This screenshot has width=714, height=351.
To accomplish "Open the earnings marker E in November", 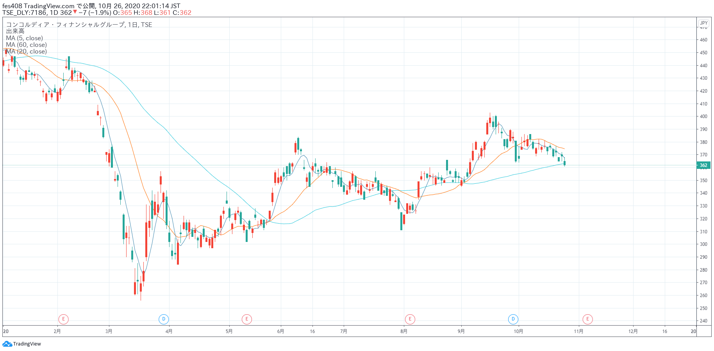I will [x=587, y=319].
